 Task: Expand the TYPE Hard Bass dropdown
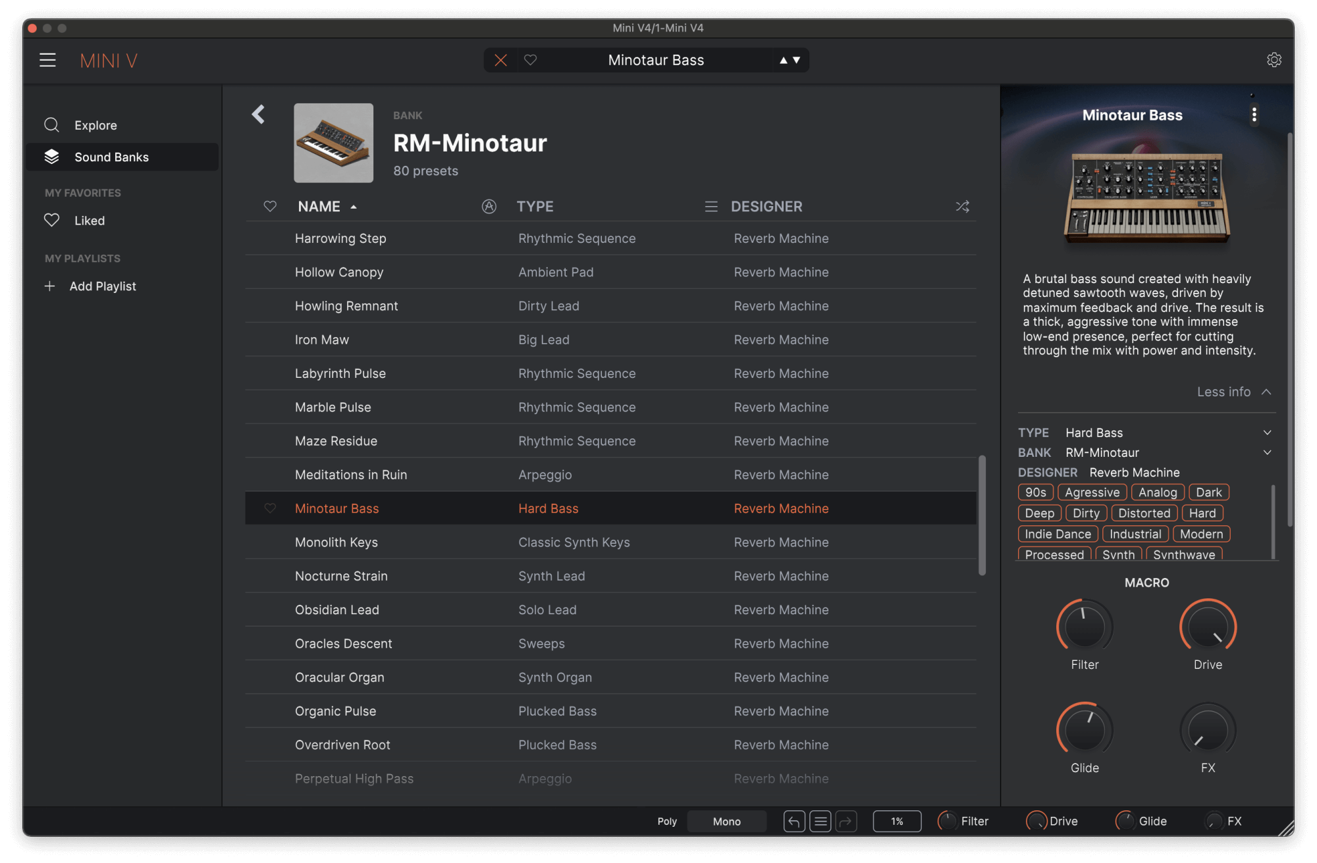(x=1267, y=432)
